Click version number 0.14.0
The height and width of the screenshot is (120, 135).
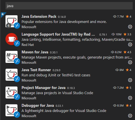[x=62, y=17]
